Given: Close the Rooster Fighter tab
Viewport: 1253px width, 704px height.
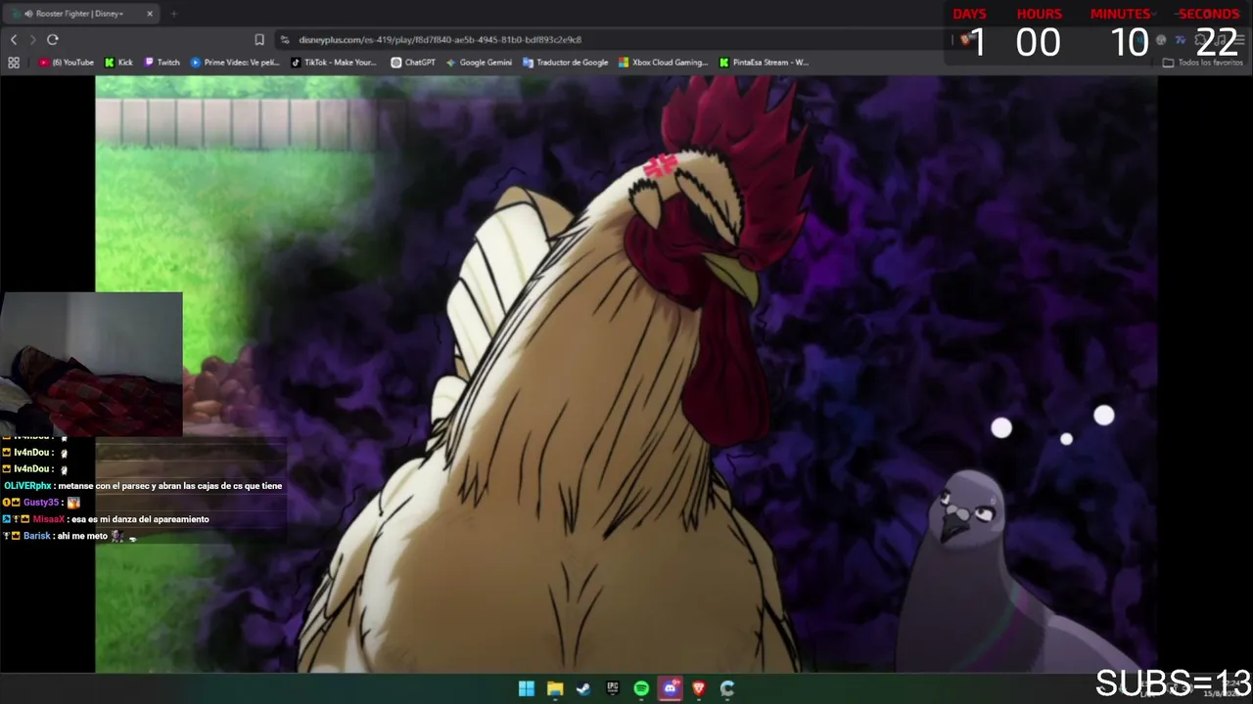Looking at the screenshot, I should coord(150,14).
